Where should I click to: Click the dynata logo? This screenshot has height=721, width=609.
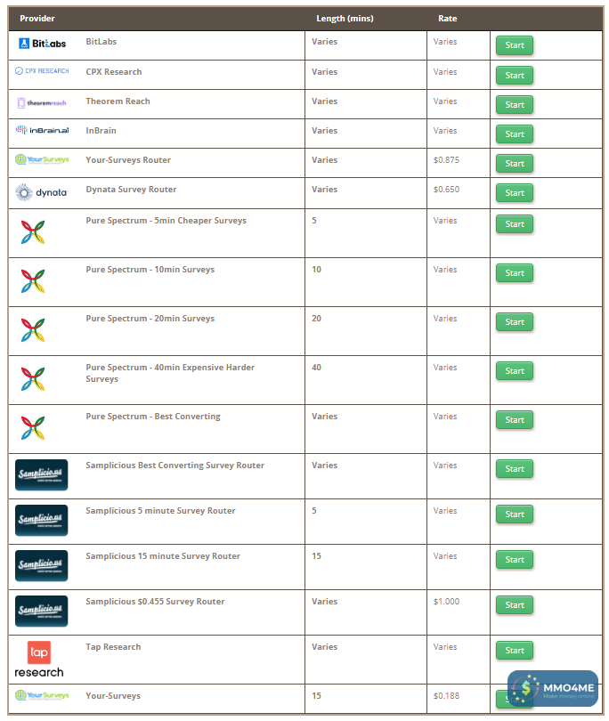41,192
